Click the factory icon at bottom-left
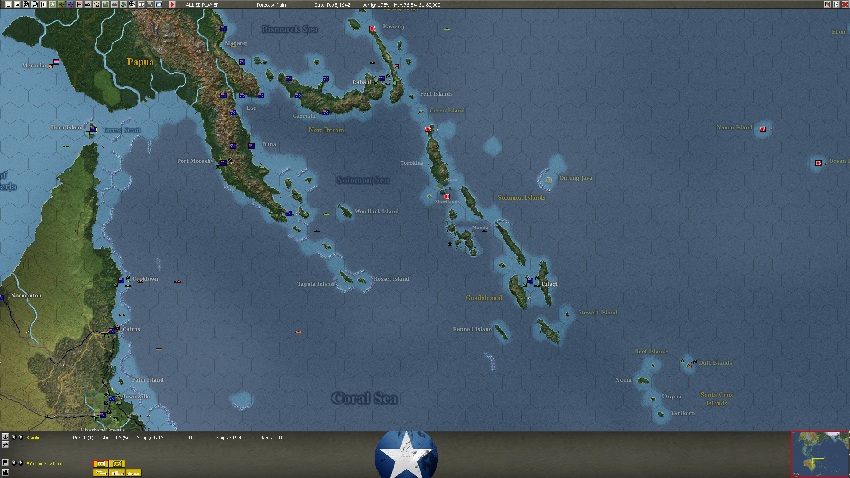Screen dimensions: 850x478 coord(5,472)
